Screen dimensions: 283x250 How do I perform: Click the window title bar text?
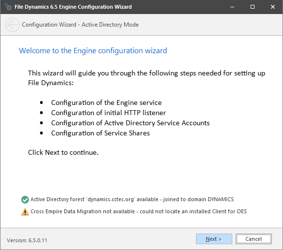click(73, 7)
